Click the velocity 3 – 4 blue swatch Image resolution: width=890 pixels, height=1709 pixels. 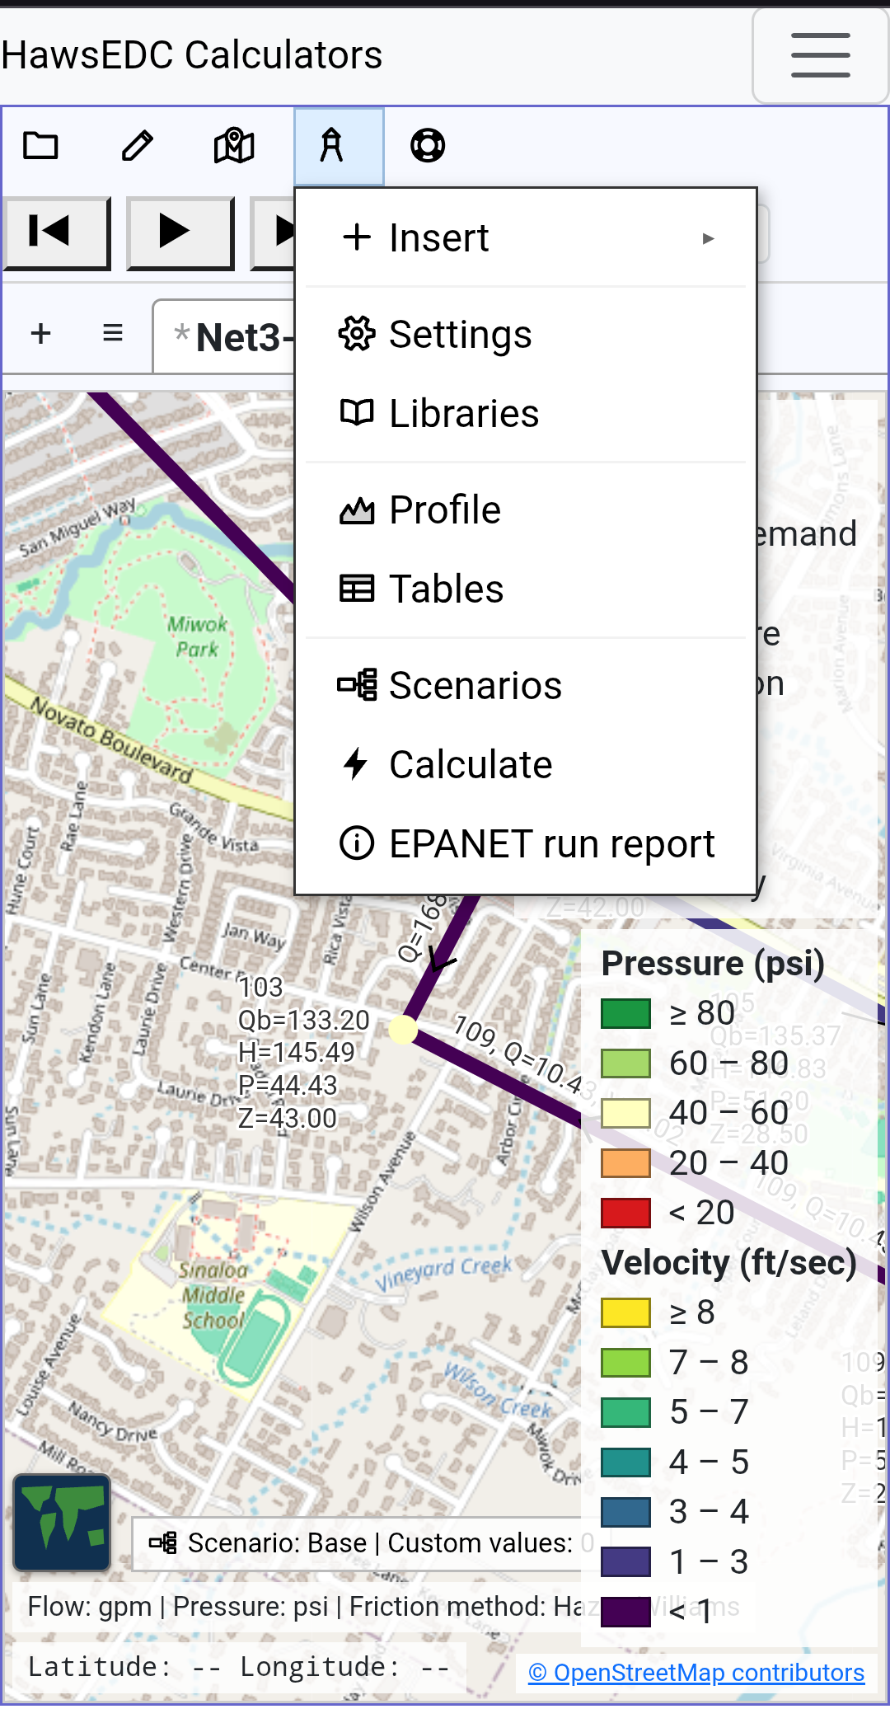point(626,1512)
